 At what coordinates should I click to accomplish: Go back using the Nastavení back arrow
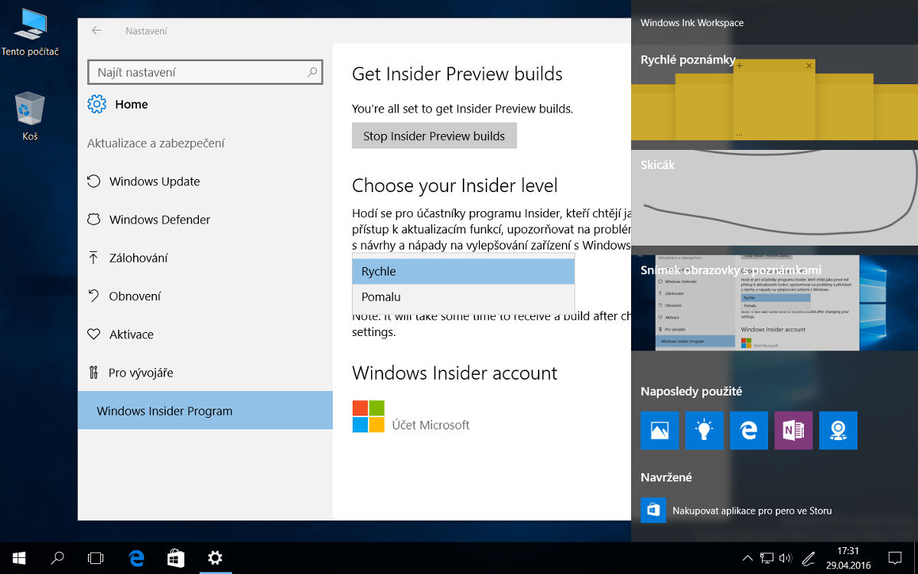[96, 31]
